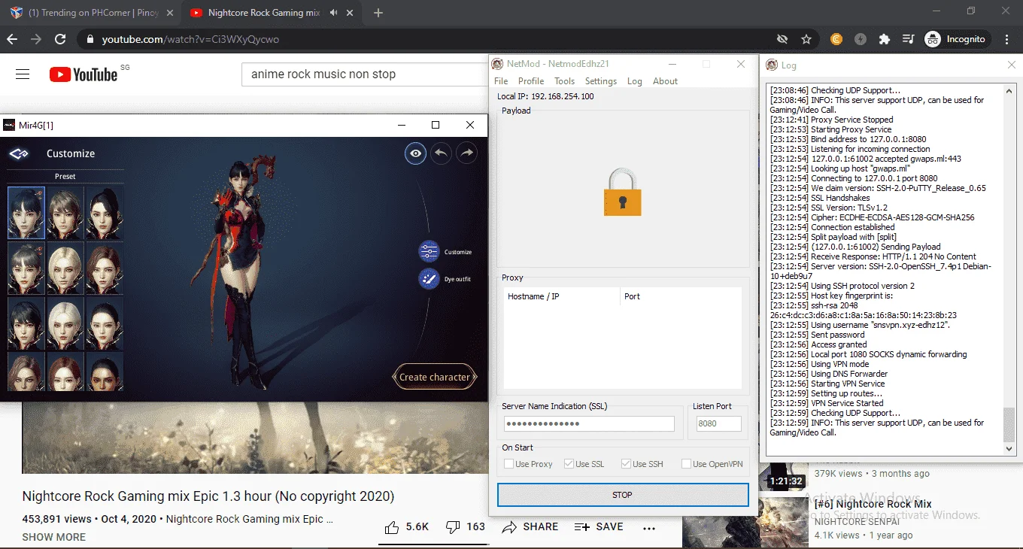Go to YouTube home via the logo
This screenshot has height=549, width=1023.
click(x=83, y=74)
